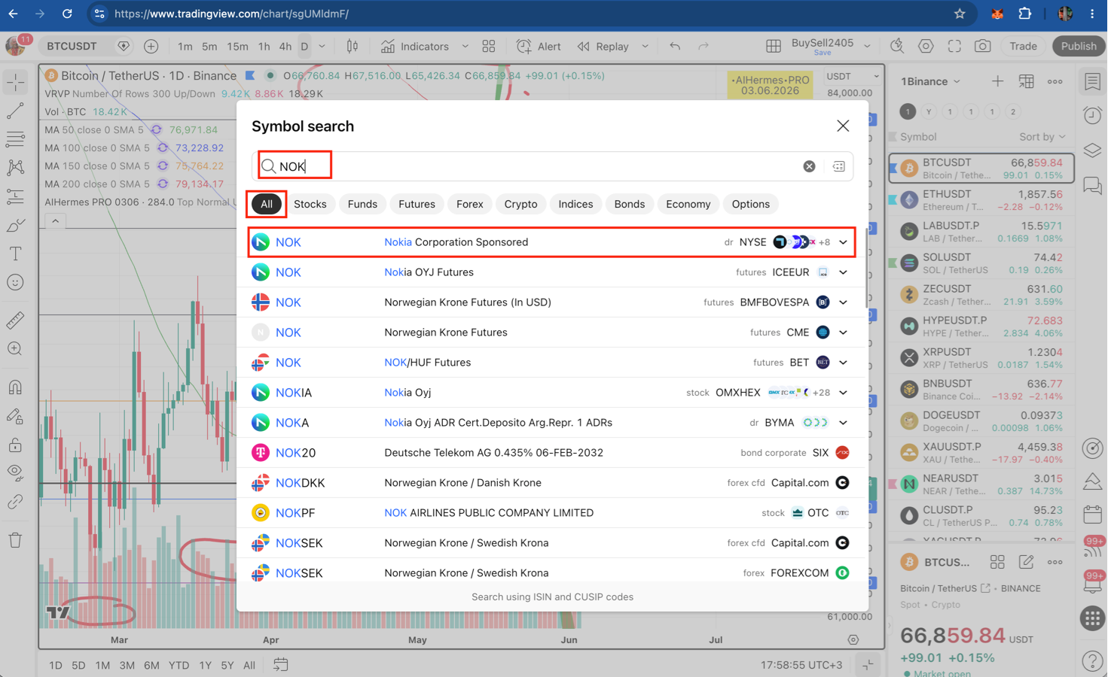Close the Symbol search dialog
1108x677 pixels.
843,126
